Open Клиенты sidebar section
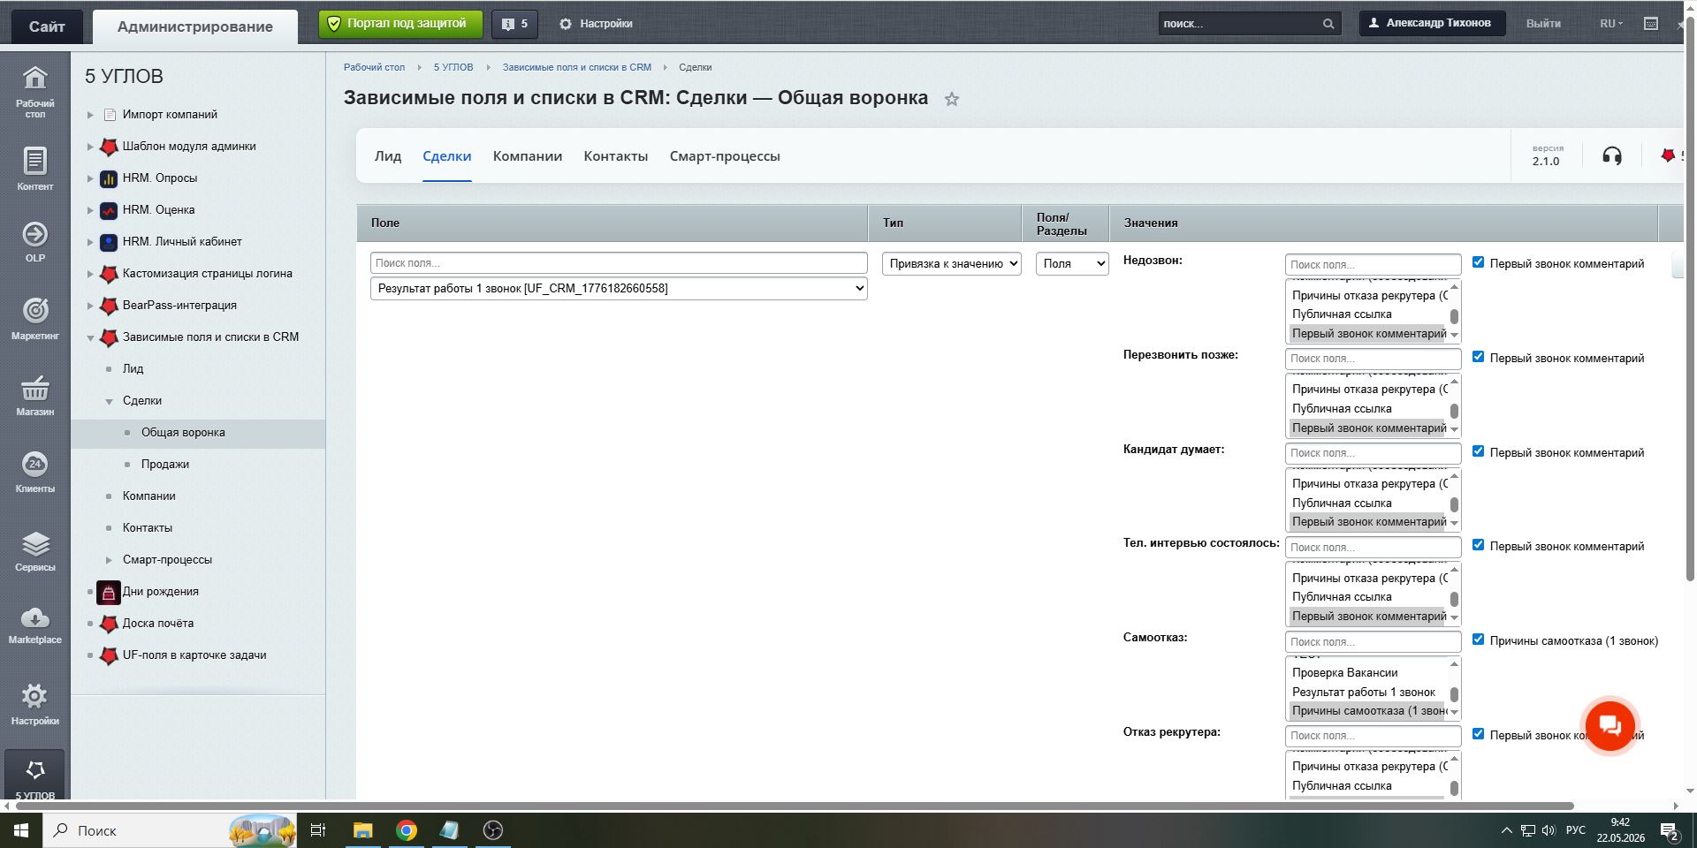The height and width of the screenshot is (848, 1697). tap(34, 473)
